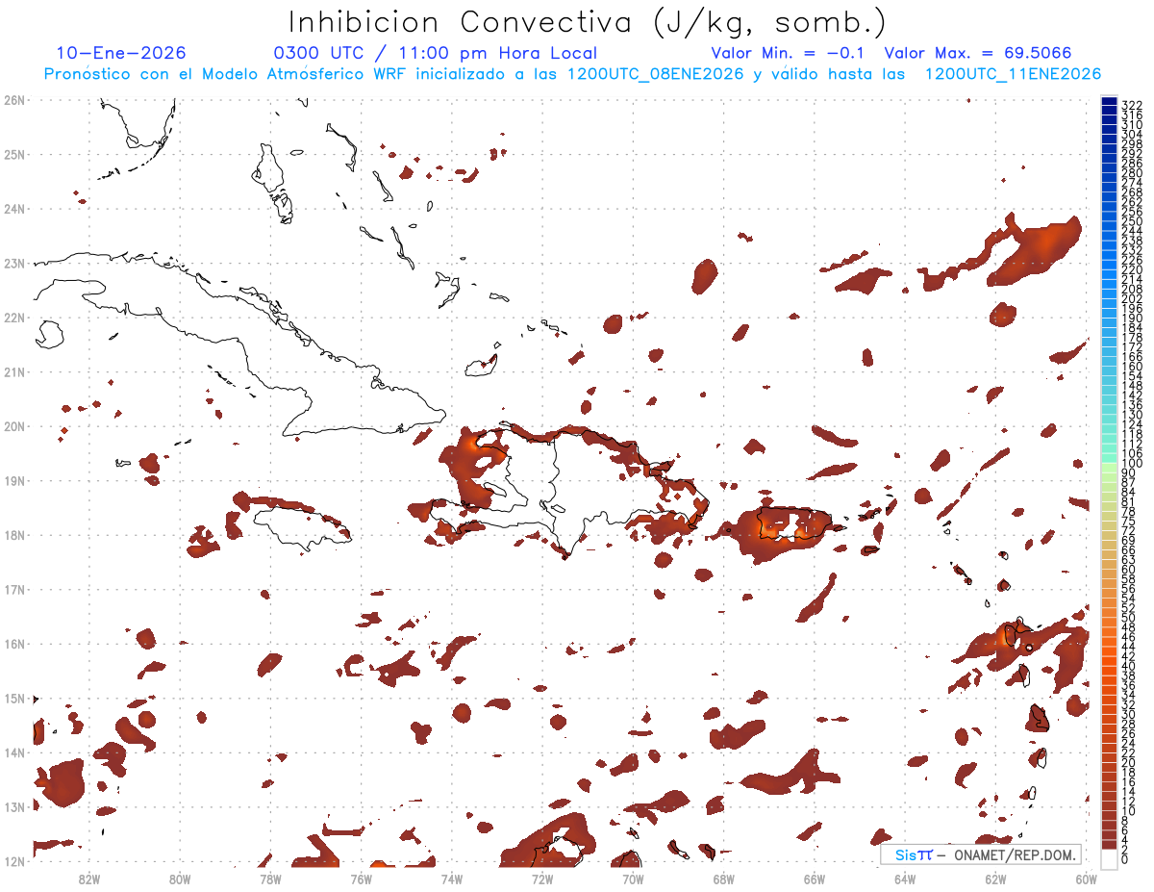Click the '22N' latitude label
The height and width of the screenshot is (892, 1154).
click(13, 318)
